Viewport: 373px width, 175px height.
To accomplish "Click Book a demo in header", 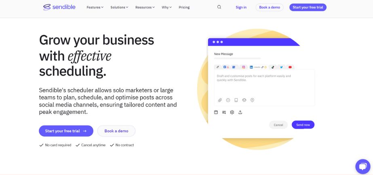I will tap(270, 7).
